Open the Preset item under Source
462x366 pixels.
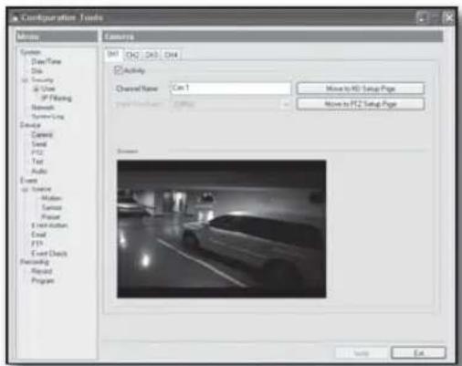50,216
